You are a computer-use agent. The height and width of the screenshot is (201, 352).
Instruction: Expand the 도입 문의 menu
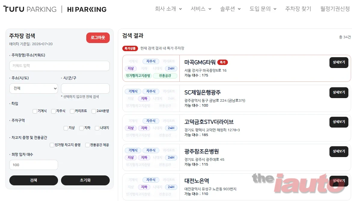coord(263,9)
